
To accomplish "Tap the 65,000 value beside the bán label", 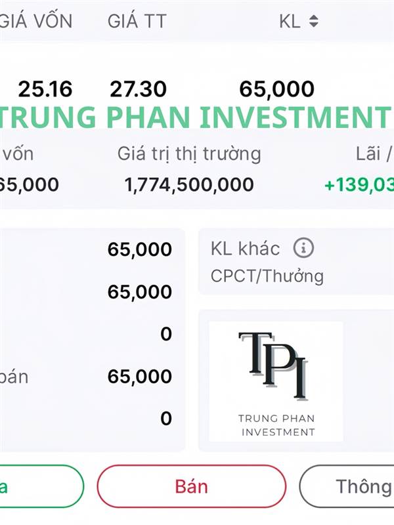I will (140, 376).
